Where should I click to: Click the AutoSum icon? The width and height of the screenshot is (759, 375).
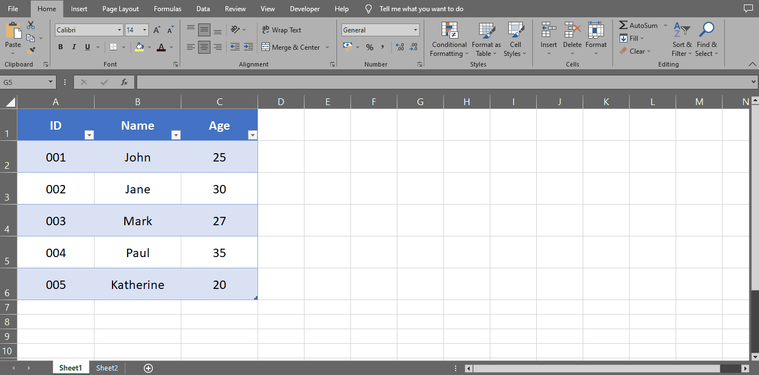coord(623,25)
